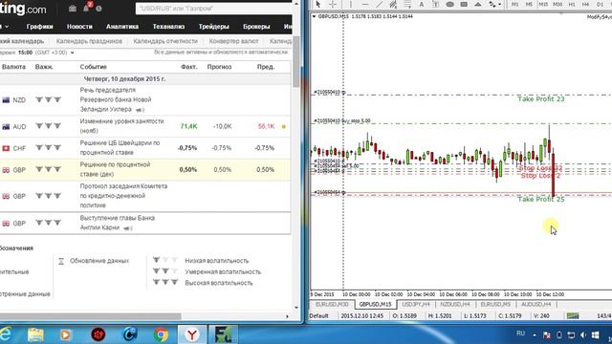
Task: Select the cursor arrow tool in MetaTrader toolbar
Action: tap(317, 4)
